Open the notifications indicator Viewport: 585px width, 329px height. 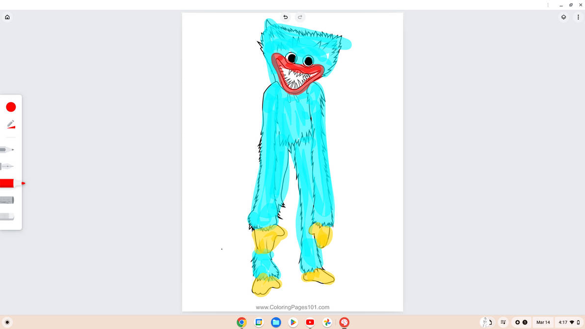coord(521,322)
